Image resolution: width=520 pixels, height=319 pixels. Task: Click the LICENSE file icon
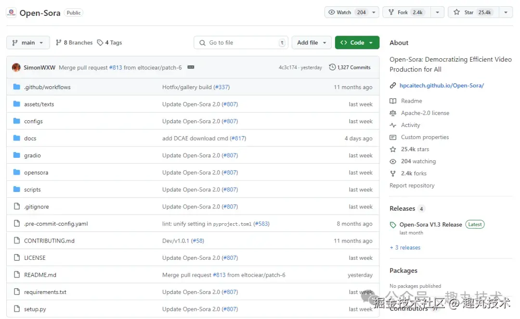tap(16, 258)
